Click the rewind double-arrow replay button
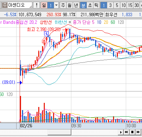142x137 pixels. (x=126, y=132)
